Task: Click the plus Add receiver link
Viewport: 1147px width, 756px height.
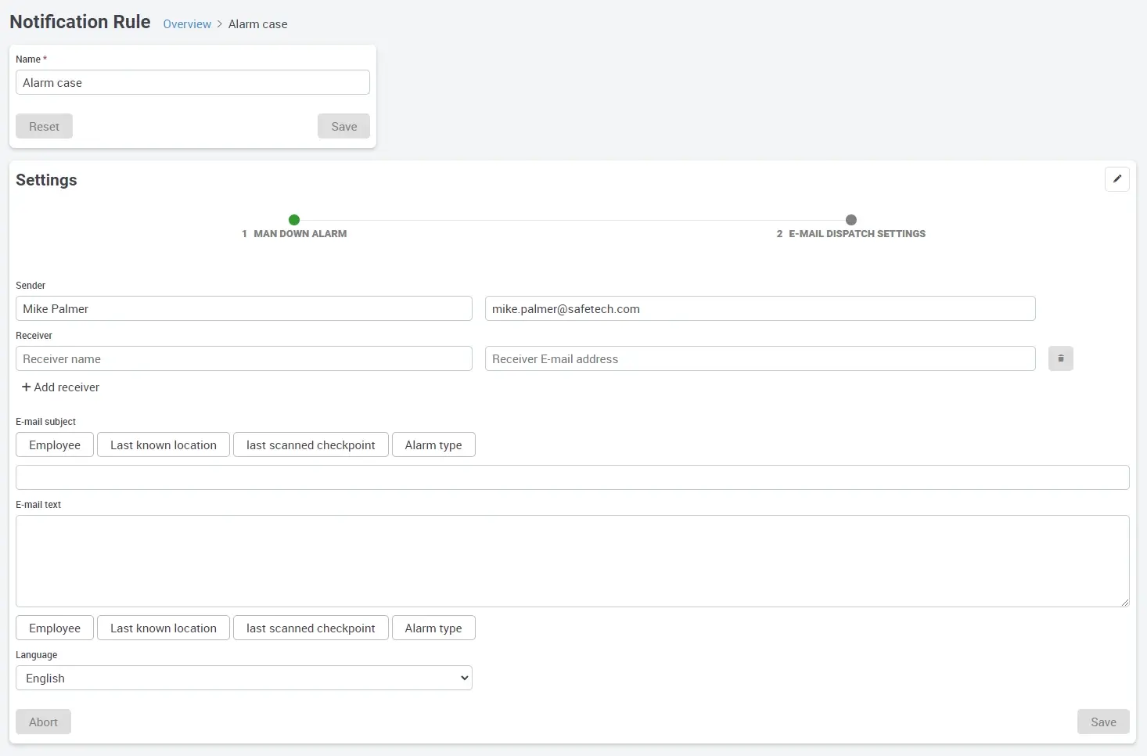Action: [60, 387]
